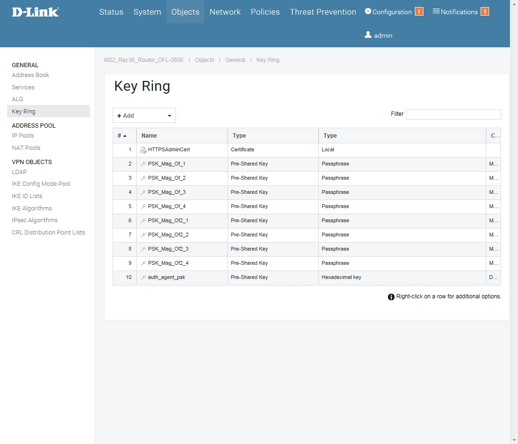Click the Notifications list icon
The width and height of the screenshot is (518, 444).
tap(436, 11)
